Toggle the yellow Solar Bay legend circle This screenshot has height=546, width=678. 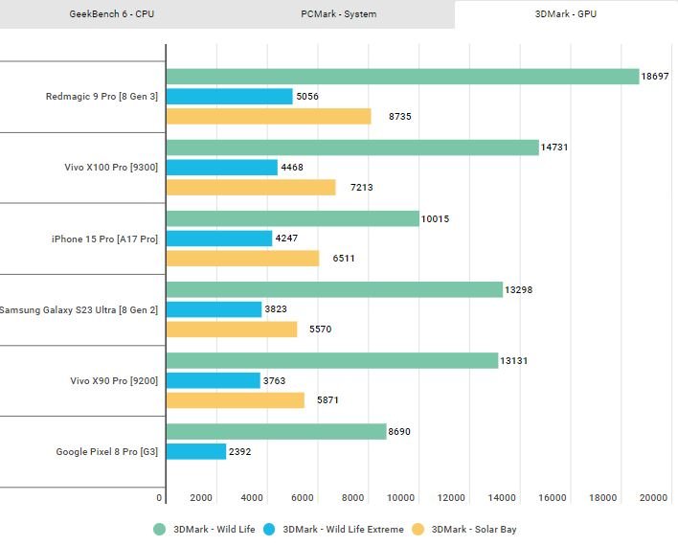point(418,529)
